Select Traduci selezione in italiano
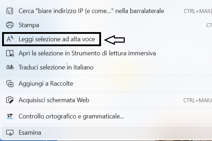 tap(56, 67)
